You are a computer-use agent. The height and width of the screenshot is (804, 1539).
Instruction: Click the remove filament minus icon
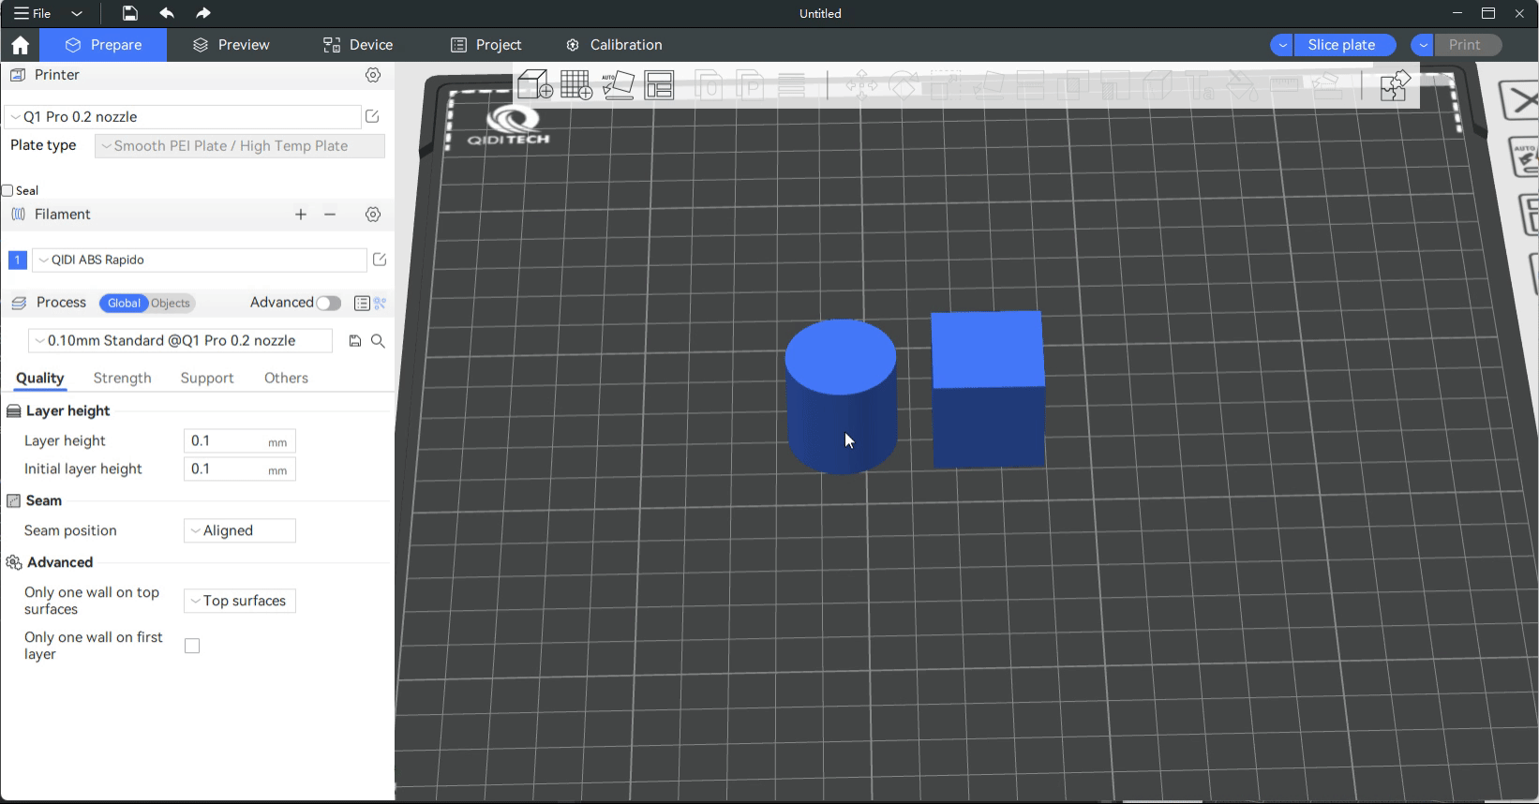(330, 215)
